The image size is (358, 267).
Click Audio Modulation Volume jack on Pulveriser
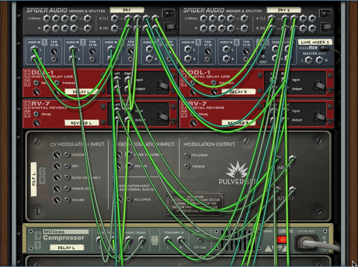click(x=129, y=166)
